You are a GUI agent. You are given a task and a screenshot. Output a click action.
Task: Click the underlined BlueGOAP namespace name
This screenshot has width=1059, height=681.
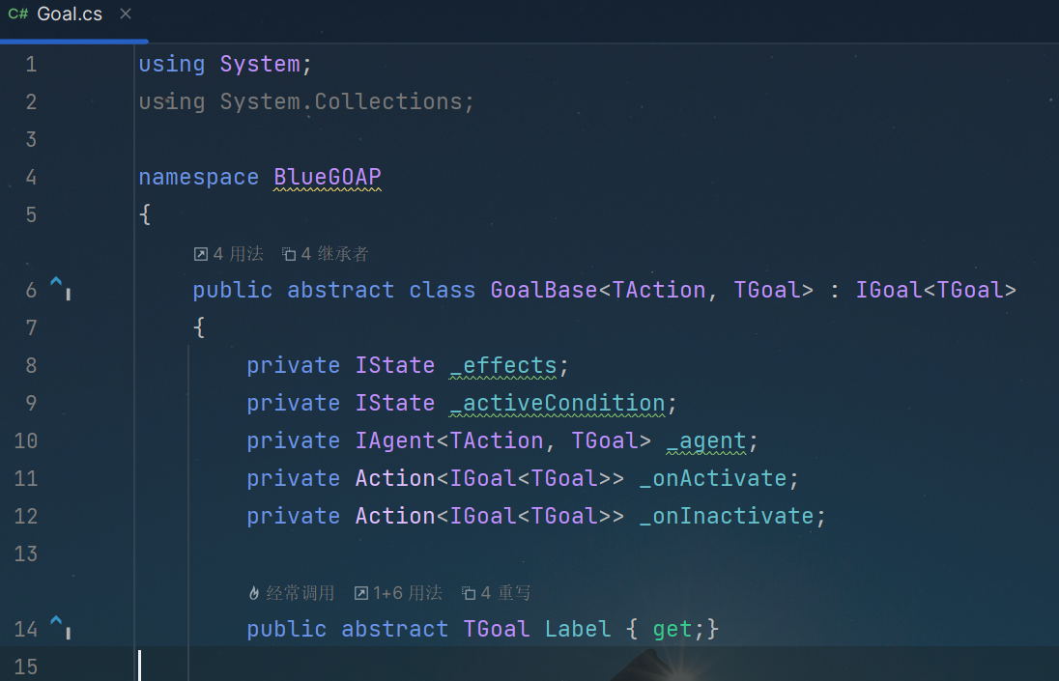click(328, 177)
